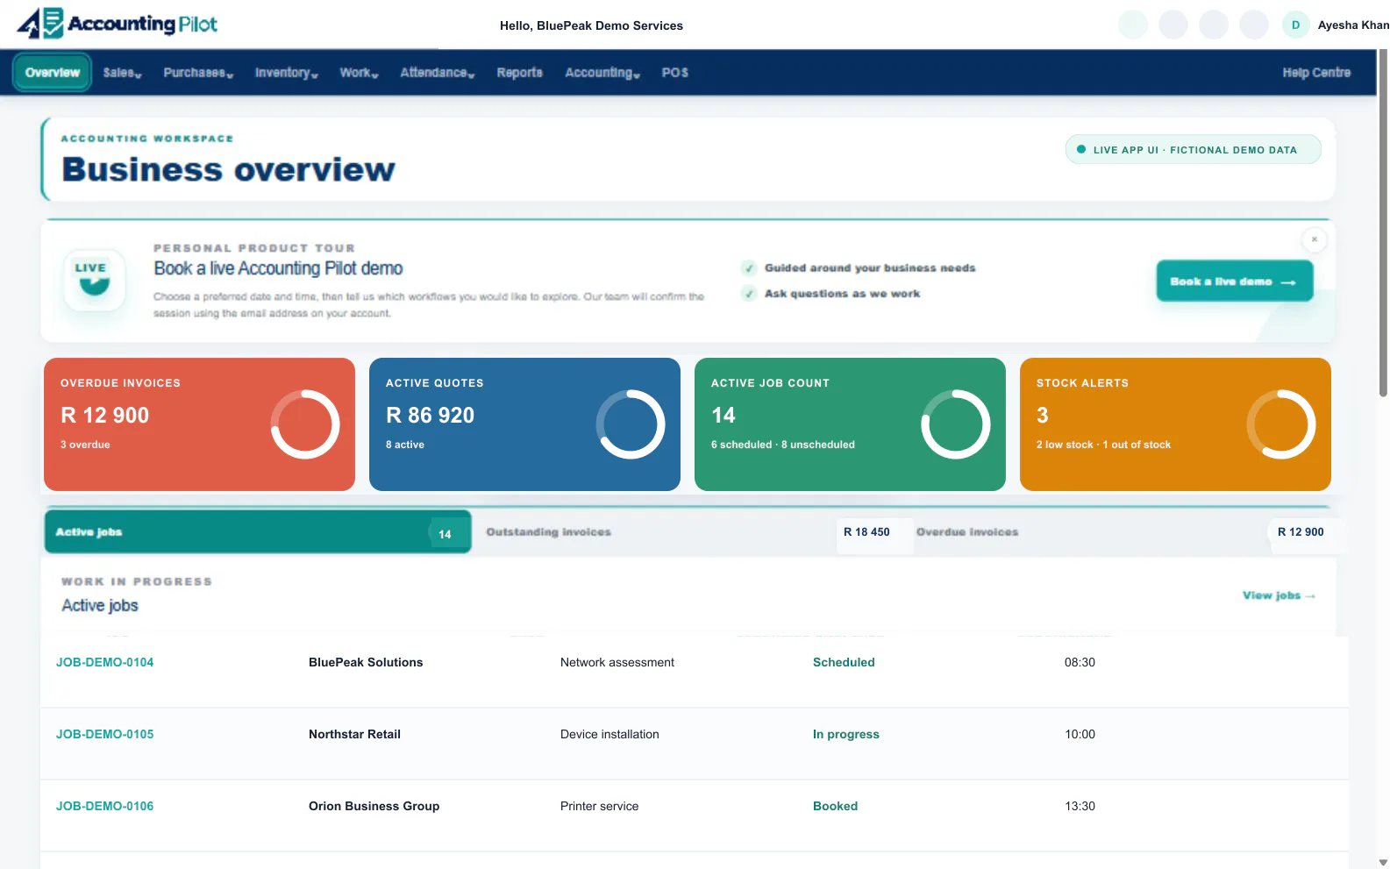The height and width of the screenshot is (869, 1390).
Task: Click the fourth pale circle icon in header
Action: pyautogui.click(x=1254, y=25)
